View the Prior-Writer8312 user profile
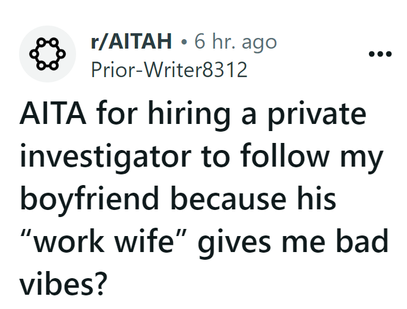This screenshot has height=309, width=407. pyautogui.click(x=169, y=69)
